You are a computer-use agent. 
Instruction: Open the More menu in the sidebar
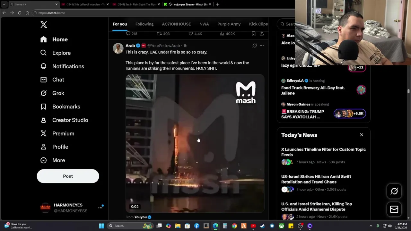pos(52,160)
